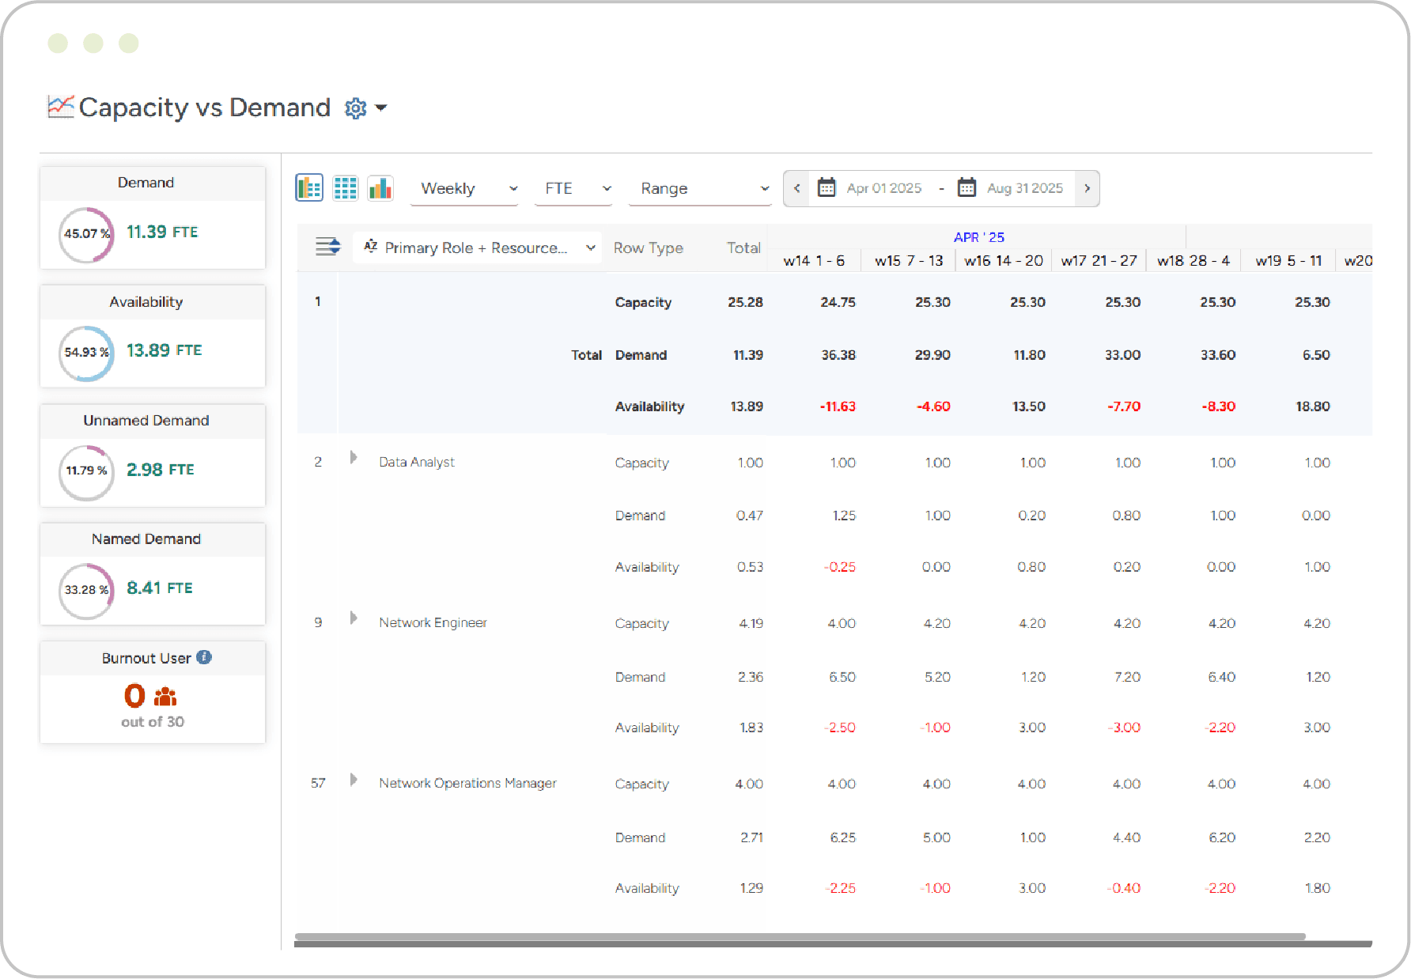This screenshot has width=1411, height=979.
Task: Click the -8.30 total availability cell
Action: [1219, 406]
